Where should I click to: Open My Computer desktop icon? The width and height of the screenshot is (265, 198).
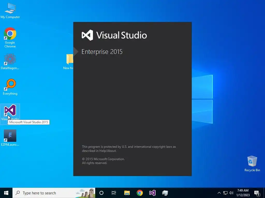(10, 11)
